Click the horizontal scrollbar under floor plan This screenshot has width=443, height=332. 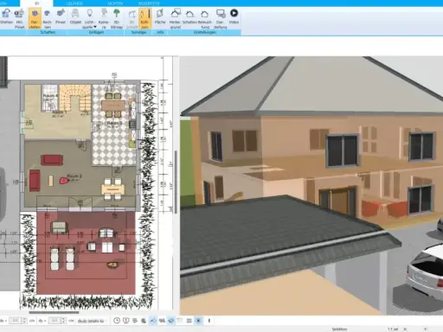coord(54,312)
